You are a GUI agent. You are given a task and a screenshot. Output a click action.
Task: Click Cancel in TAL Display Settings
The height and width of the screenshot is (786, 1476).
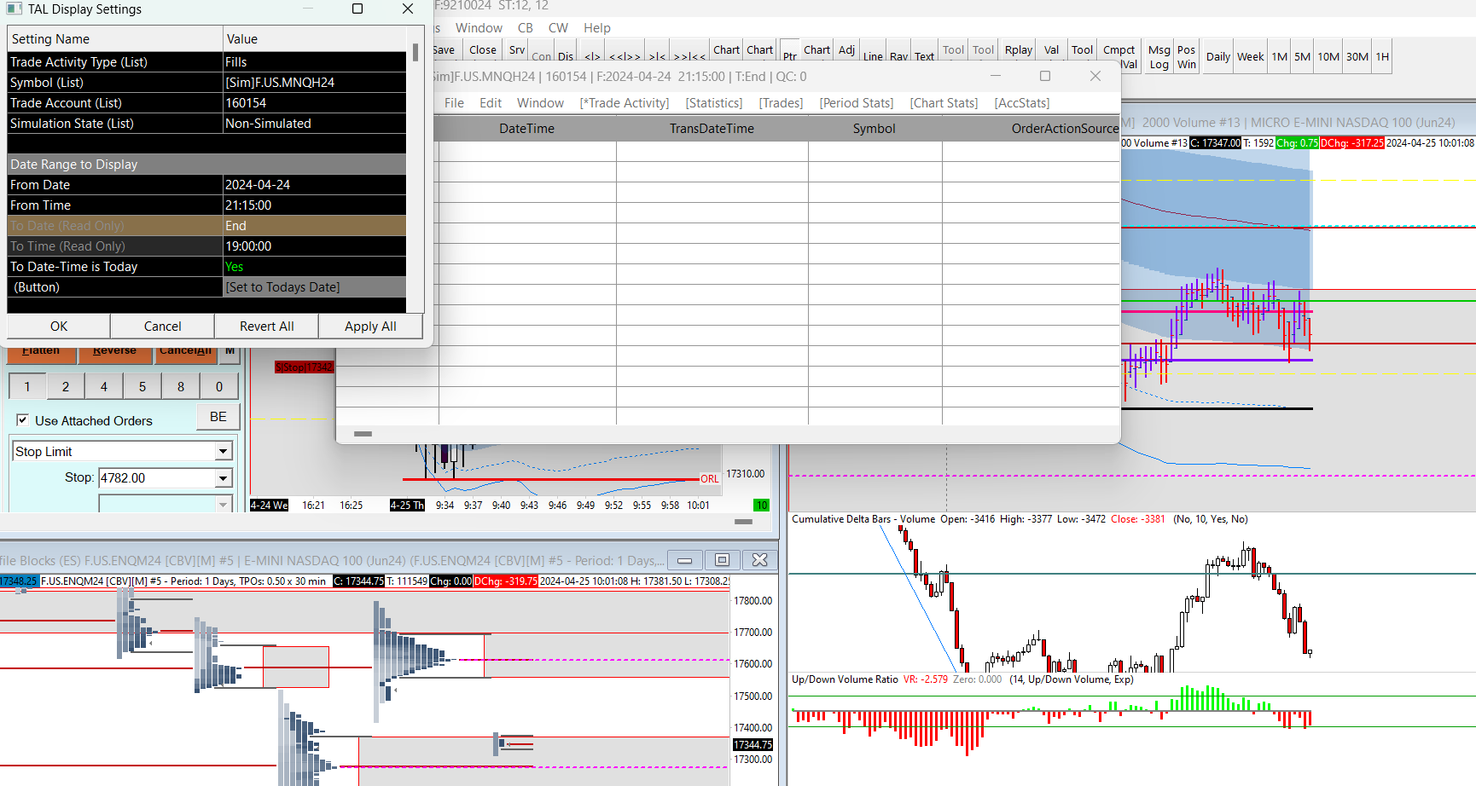point(163,327)
